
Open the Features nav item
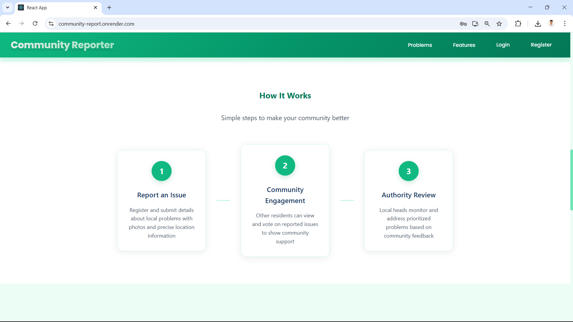pyautogui.click(x=464, y=45)
